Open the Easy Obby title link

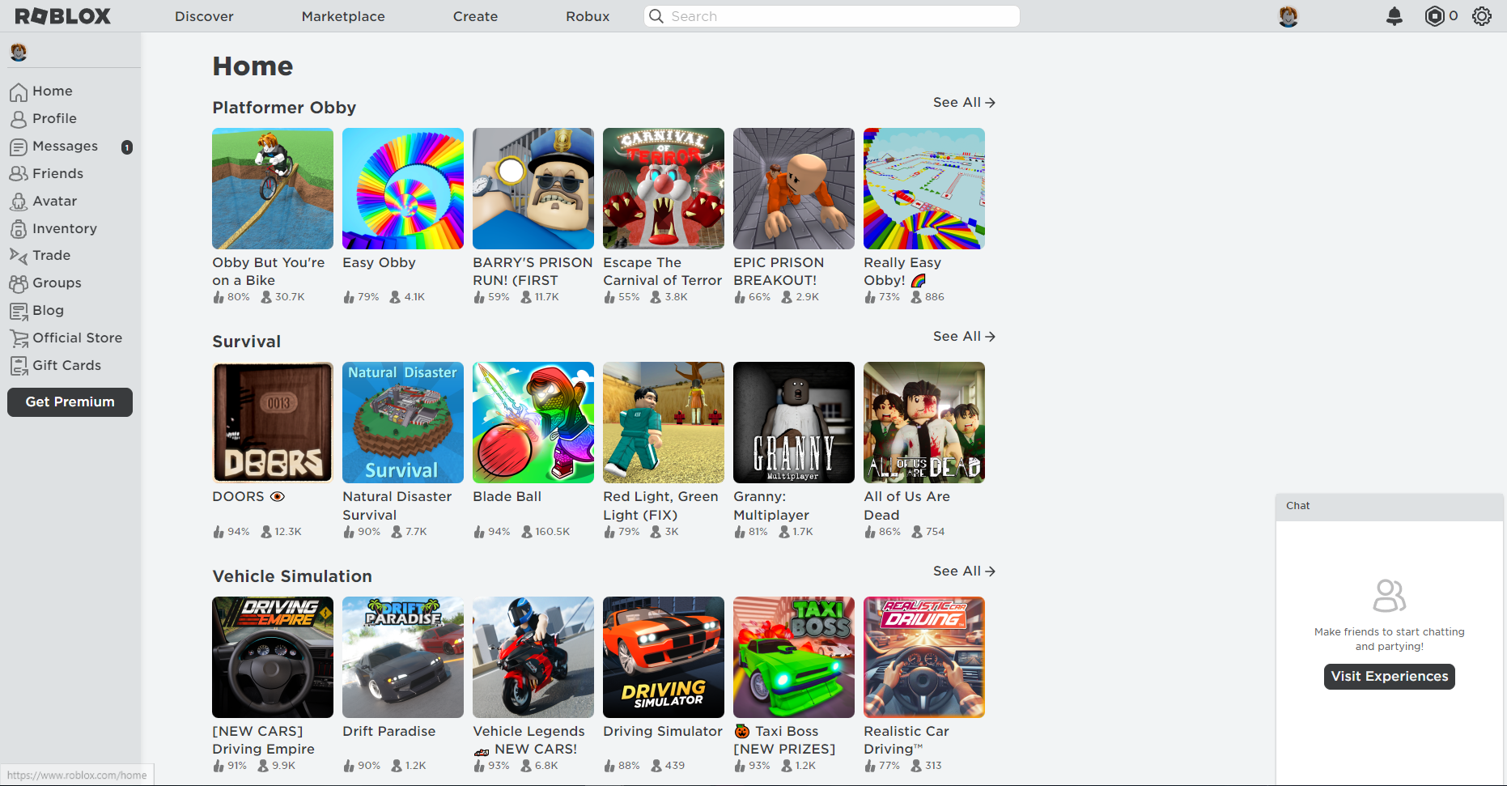coord(379,263)
